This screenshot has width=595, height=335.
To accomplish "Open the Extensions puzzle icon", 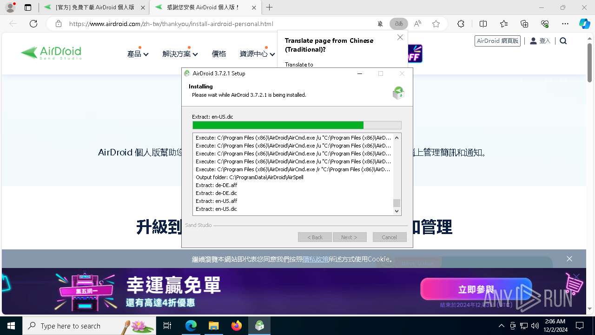I will [x=461, y=24].
